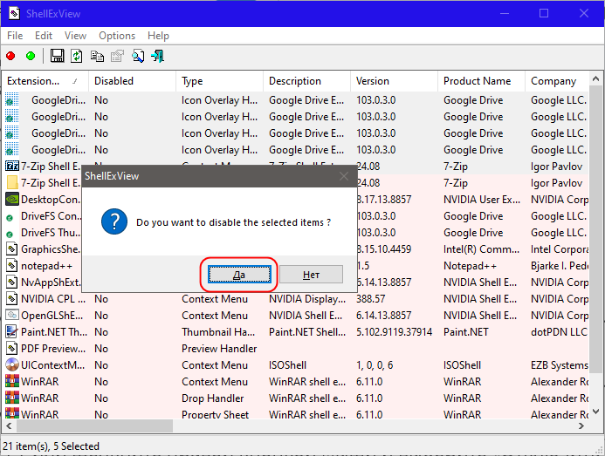
Task: Open the properties toolbar icon
Action: pos(117,57)
